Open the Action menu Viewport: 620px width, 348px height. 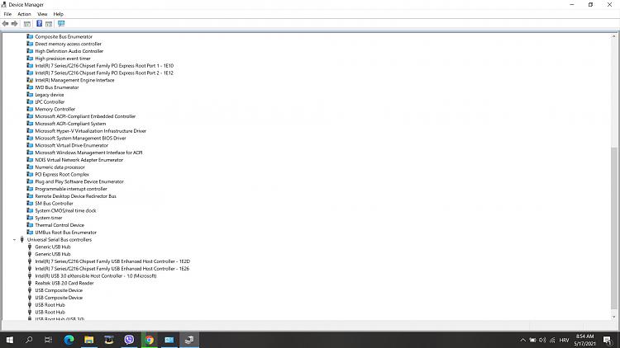click(x=24, y=14)
